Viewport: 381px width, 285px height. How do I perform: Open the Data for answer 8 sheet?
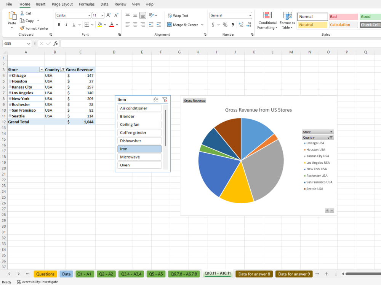coord(254,274)
